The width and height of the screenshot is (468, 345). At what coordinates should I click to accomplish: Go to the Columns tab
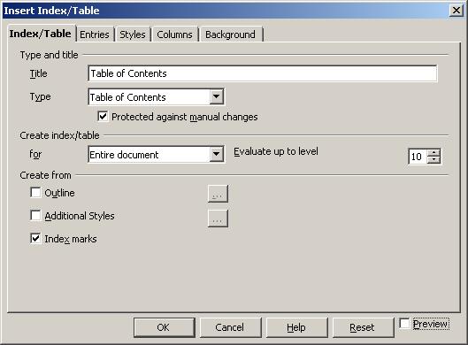[174, 34]
